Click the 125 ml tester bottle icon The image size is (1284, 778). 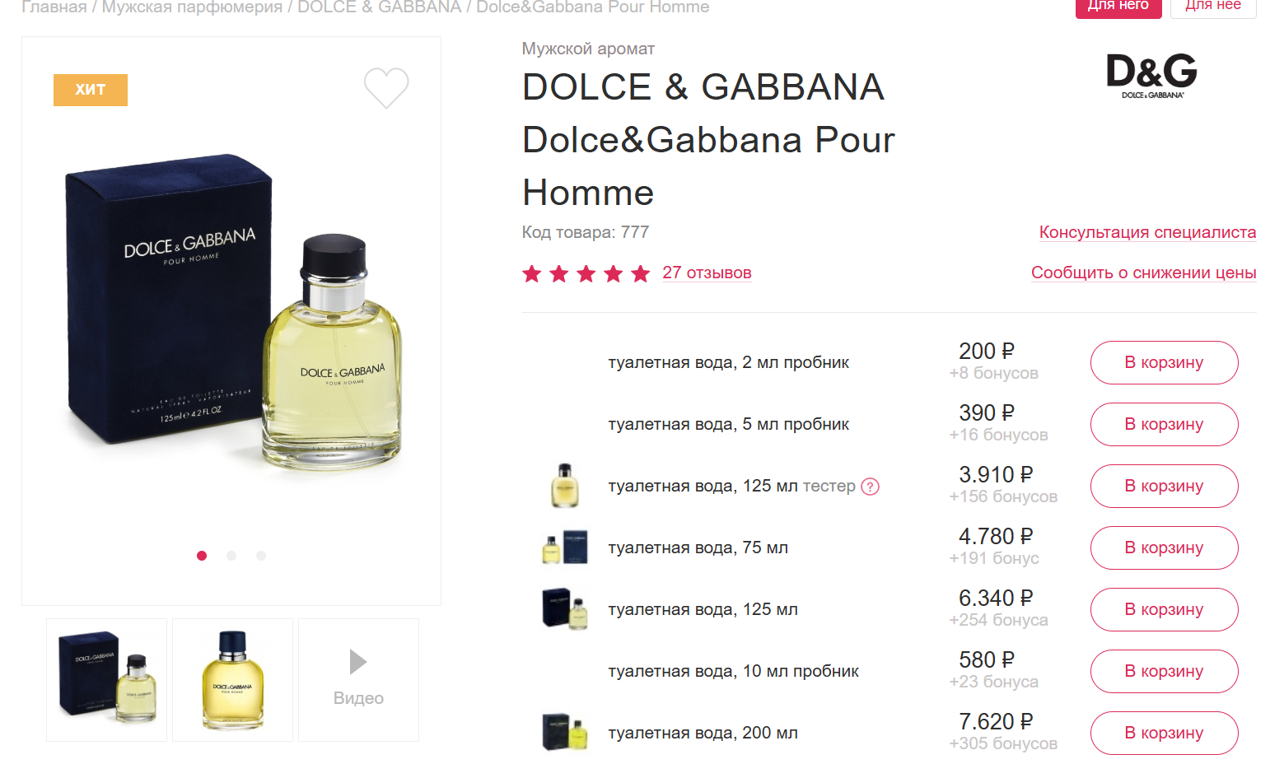click(x=565, y=486)
